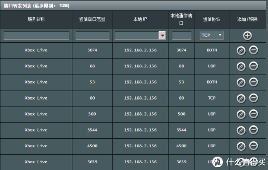Remove the port 80 rule
Image resolution: width=268 pixels, height=170 pixels.
[254, 98]
